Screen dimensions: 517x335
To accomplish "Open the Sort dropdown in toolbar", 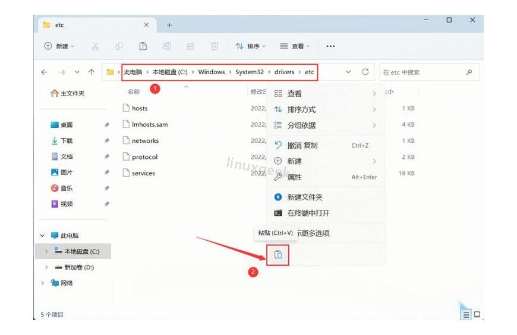I will coord(250,46).
